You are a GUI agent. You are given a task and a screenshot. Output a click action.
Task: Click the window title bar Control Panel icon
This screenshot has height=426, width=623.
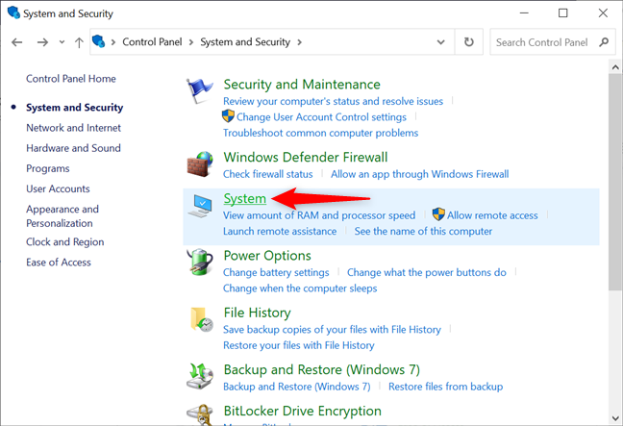[13, 13]
